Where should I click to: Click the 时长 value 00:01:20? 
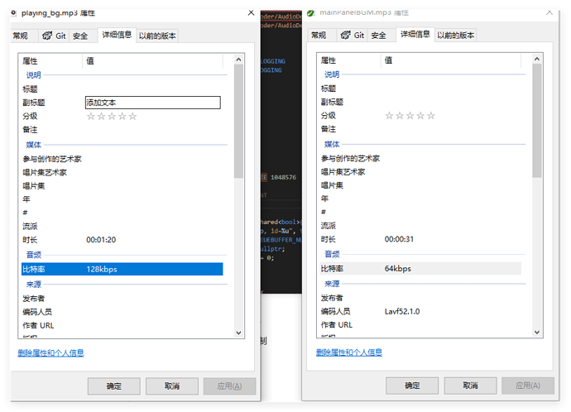pyautogui.click(x=101, y=240)
